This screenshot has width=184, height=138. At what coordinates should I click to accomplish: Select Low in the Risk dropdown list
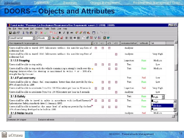pos(163,109)
